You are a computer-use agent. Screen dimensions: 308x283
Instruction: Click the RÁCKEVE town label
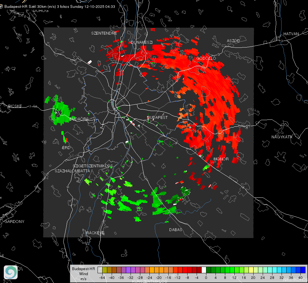point(95,233)
